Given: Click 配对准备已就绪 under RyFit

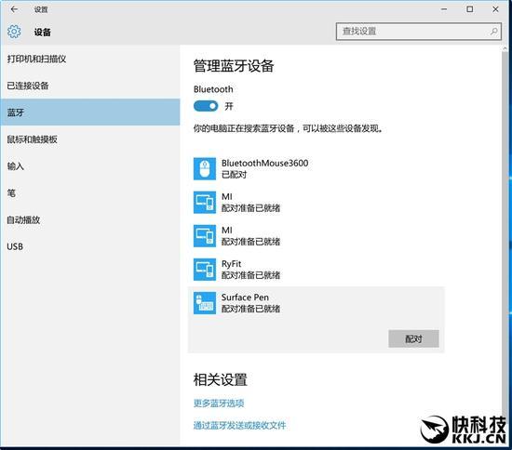Looking at the screenshot, I should (250, 275).
